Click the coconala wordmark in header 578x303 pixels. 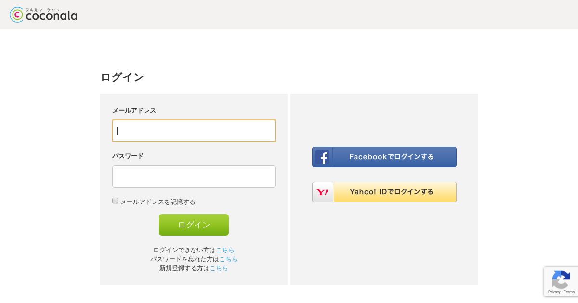coord(51,16)
